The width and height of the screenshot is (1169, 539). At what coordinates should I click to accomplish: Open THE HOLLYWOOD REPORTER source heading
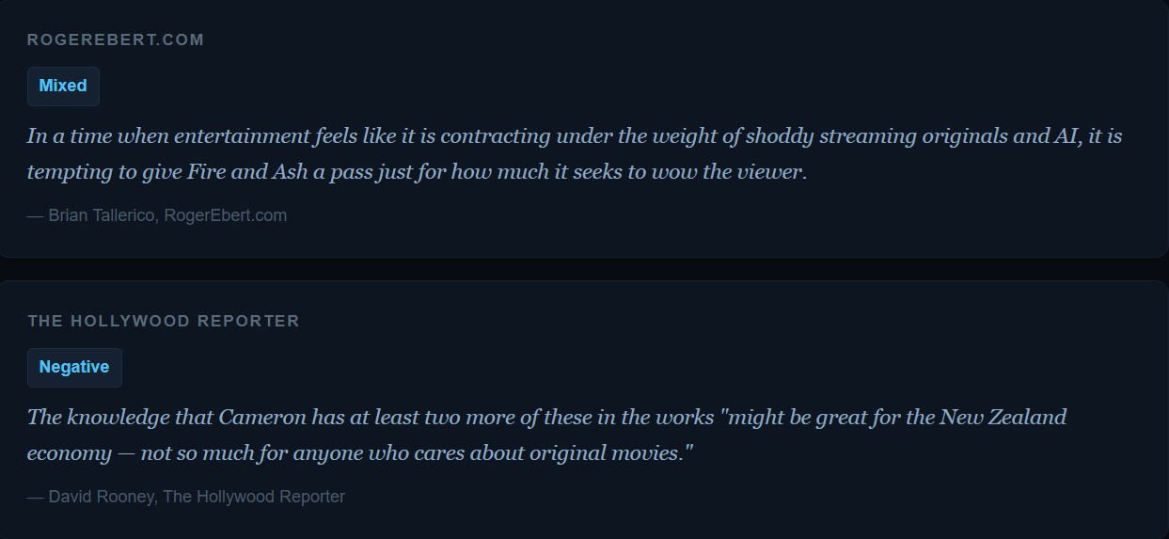[164, 321]
